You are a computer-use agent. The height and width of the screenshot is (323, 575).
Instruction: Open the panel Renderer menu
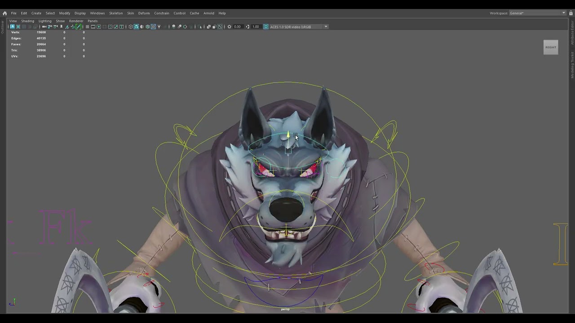click(76, 21)
